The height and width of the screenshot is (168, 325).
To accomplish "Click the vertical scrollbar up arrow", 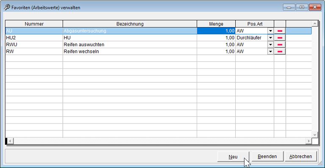I will pos(315,23).
